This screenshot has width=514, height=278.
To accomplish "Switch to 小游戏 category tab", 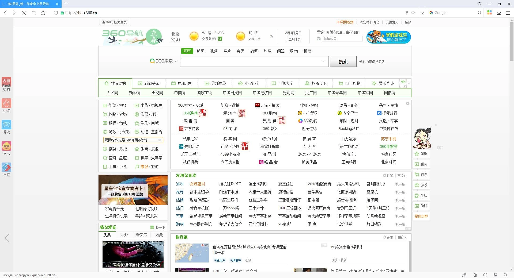I will (248, 83).
